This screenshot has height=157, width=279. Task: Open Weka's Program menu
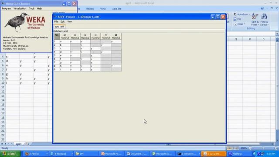7,9
